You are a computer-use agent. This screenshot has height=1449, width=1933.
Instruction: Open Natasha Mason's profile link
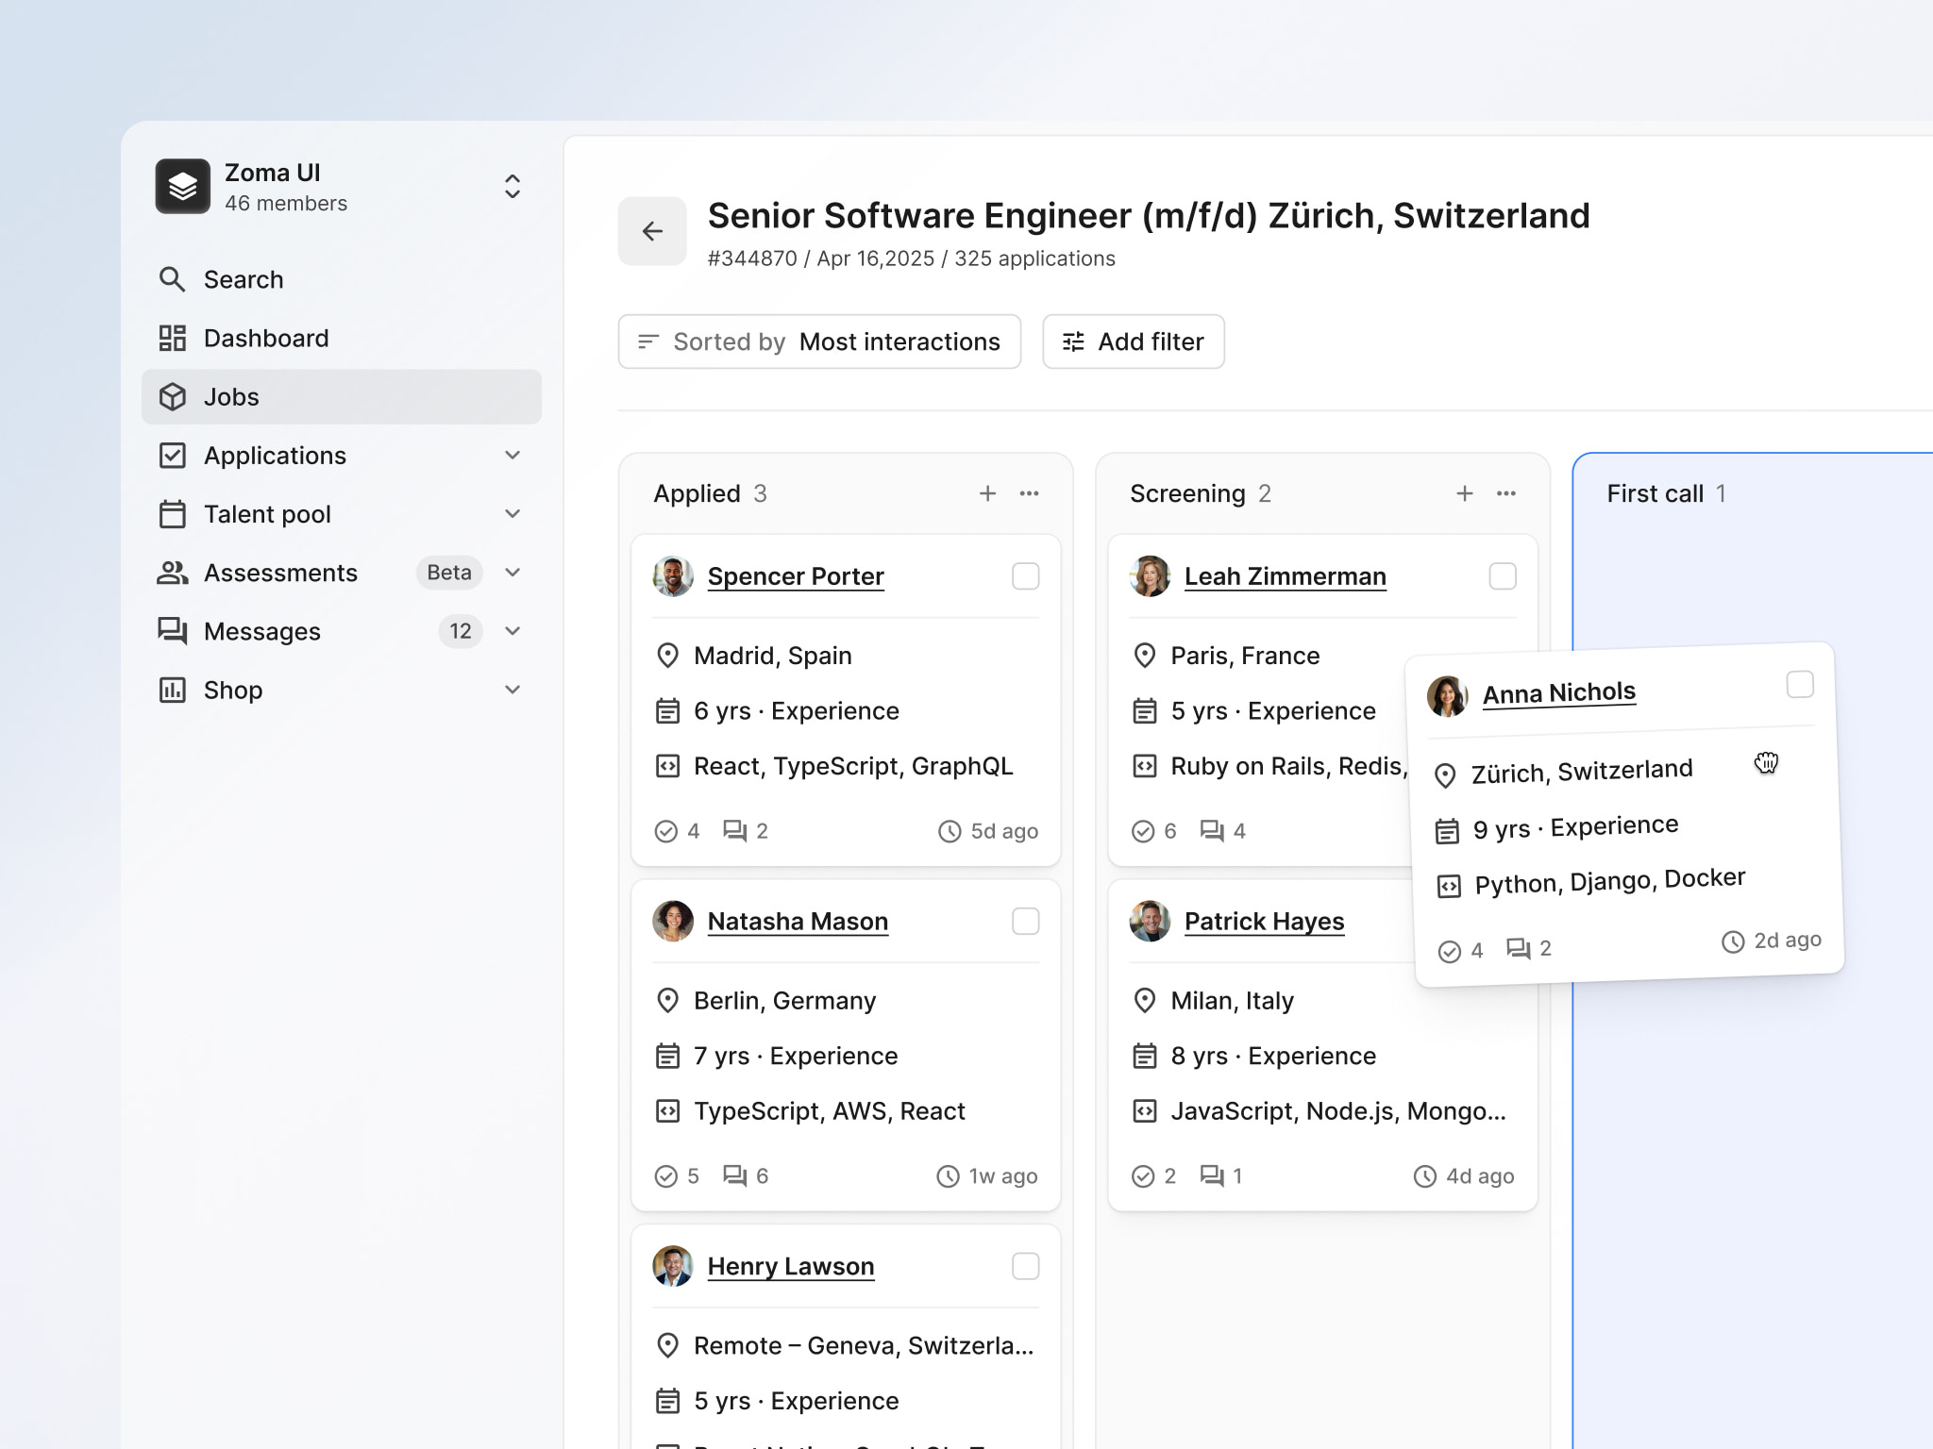798,922
